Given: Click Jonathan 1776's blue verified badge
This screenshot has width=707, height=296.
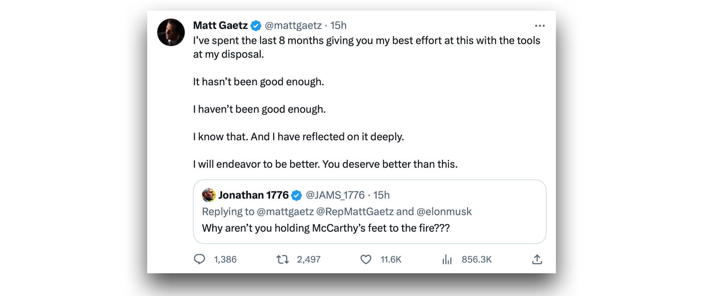Looking at the screenshot, I should [x=296, y=195].
